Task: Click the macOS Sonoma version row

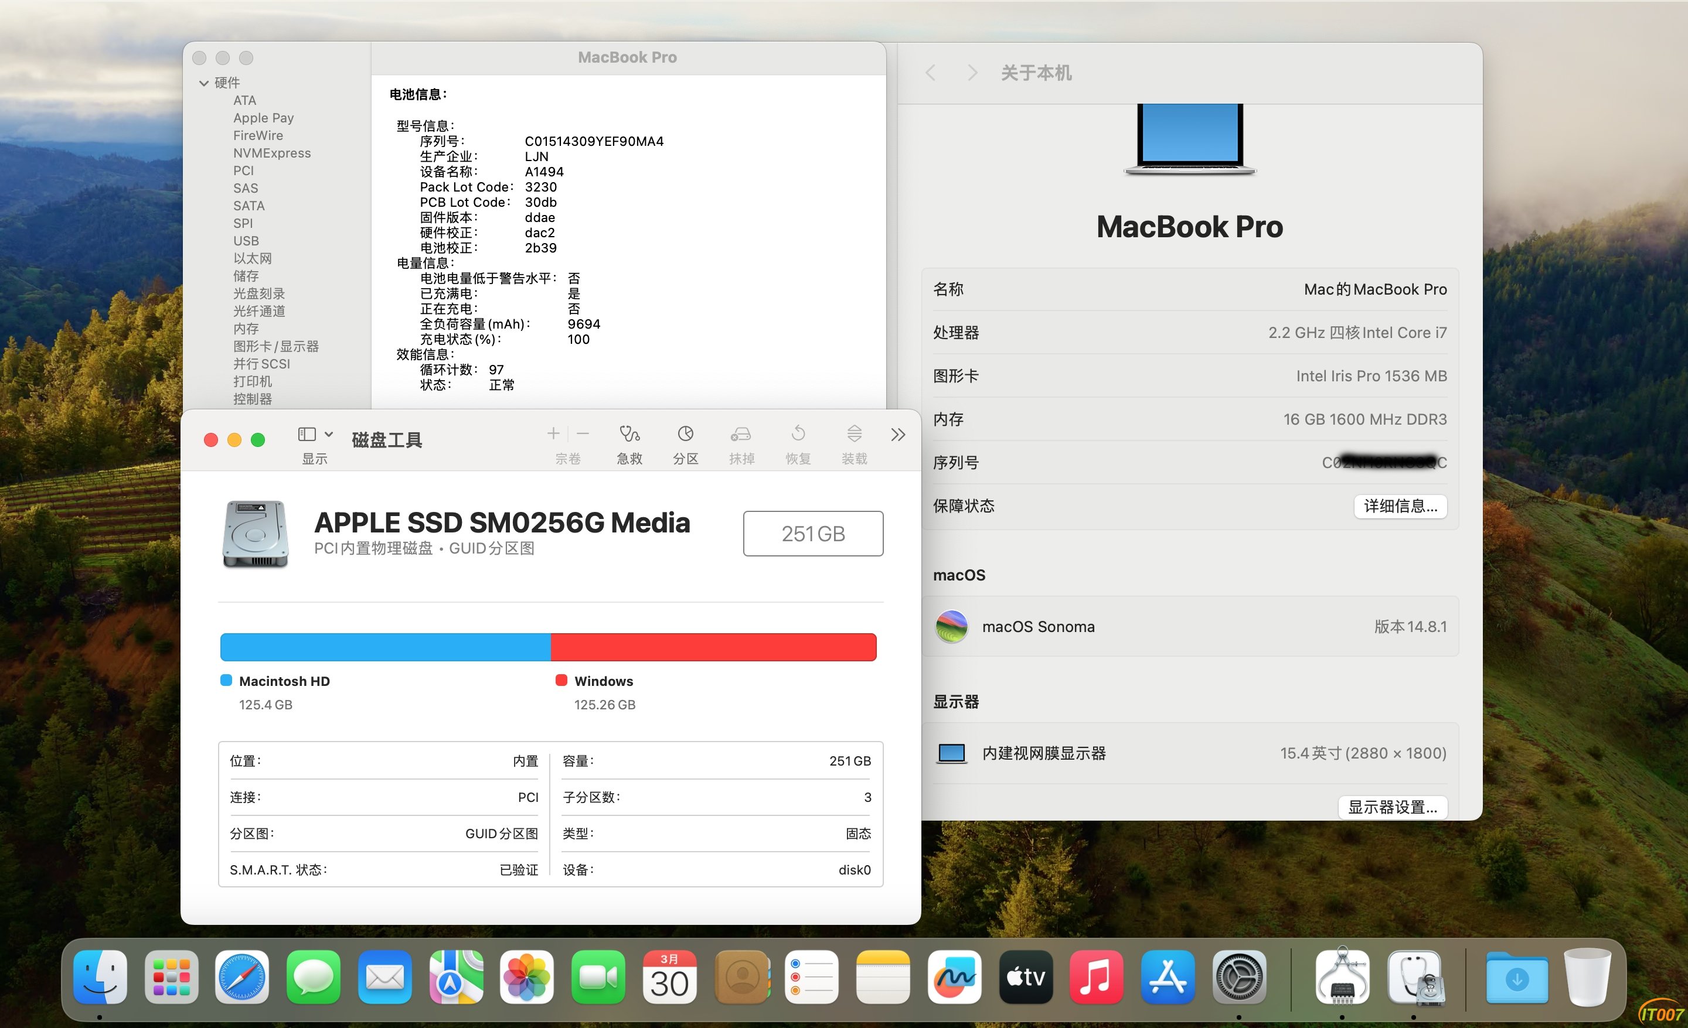Action: click(1189, 626)
